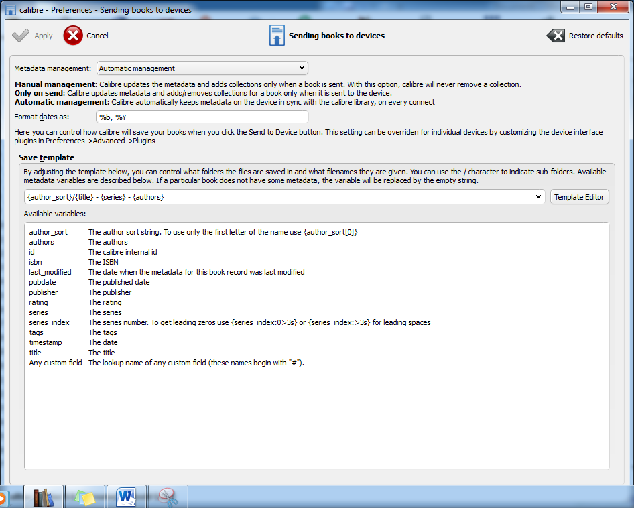Select the id variable name
This screenshot has width=634, height=508.
[31, 252]
